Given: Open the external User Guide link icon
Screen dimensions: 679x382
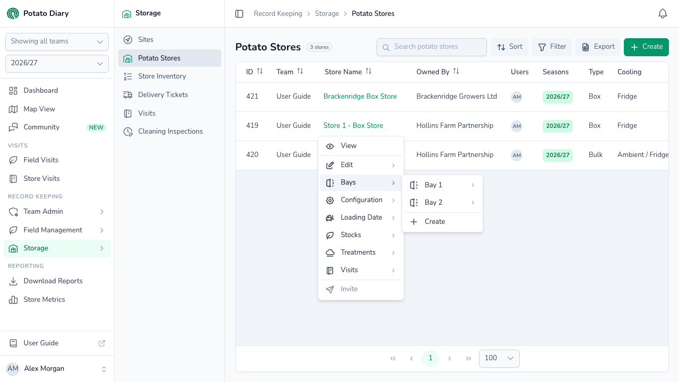Looking at the screenshot, I should [x=102, y=343].
